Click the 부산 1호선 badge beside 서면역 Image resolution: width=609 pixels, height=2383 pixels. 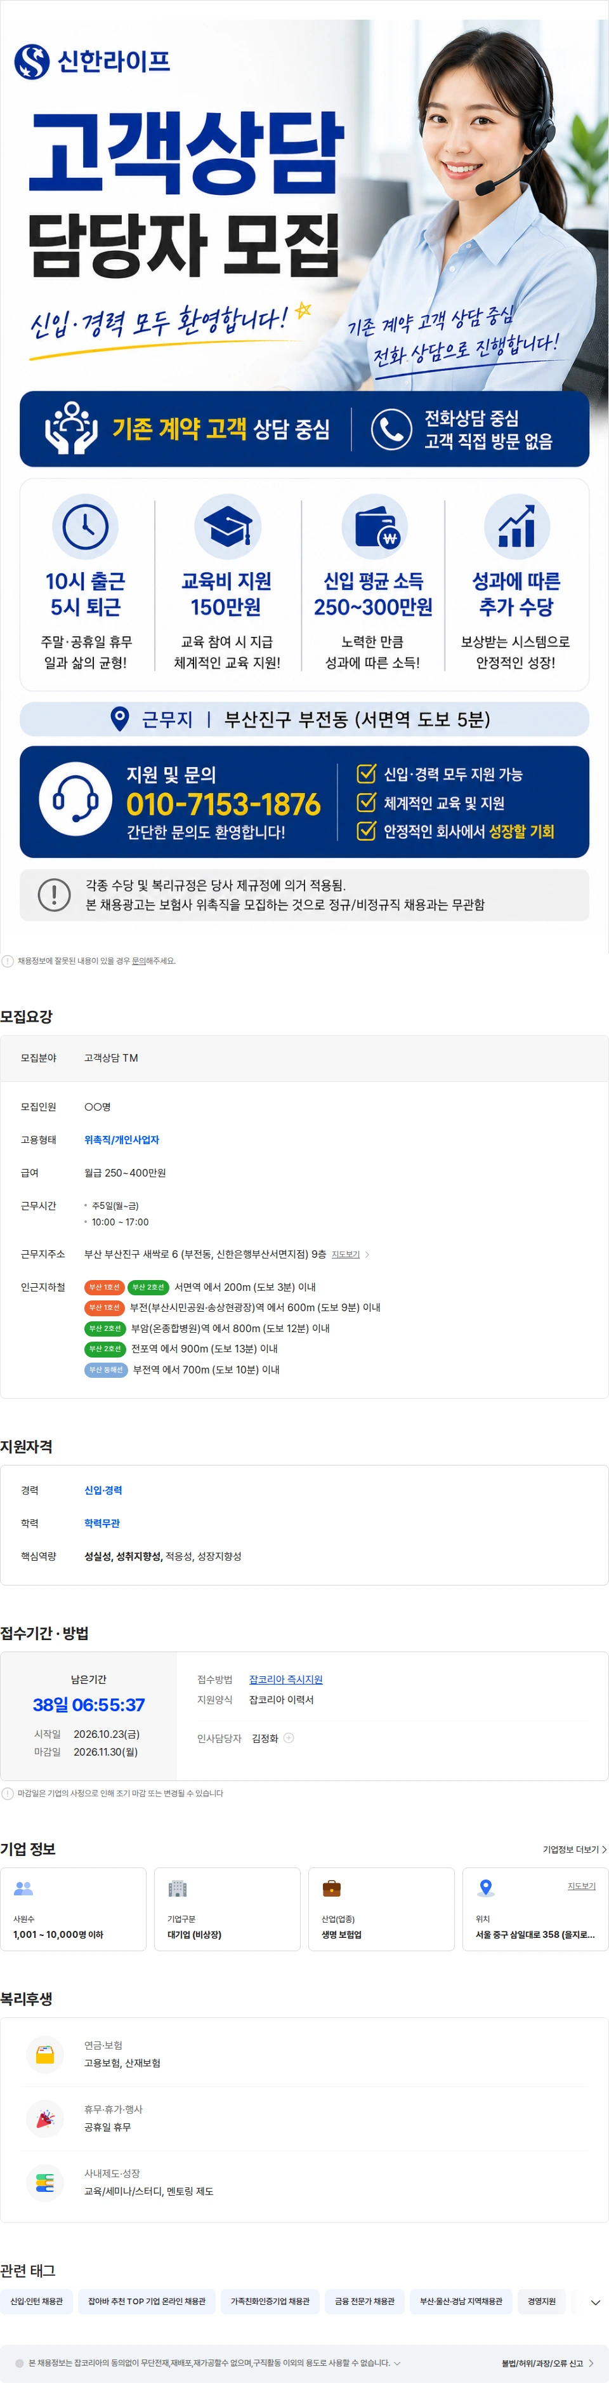105,1287
